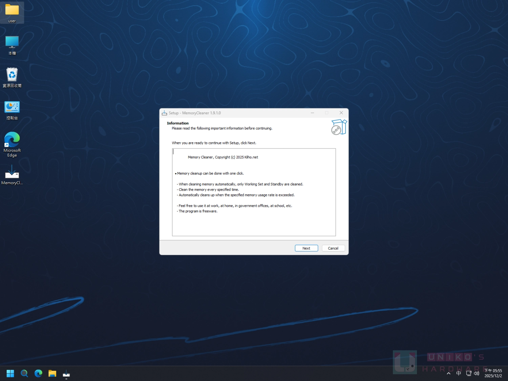The image size is (508, 381).
Task: Cancel the MemoryCleaner installation
Action: [333, 248]
